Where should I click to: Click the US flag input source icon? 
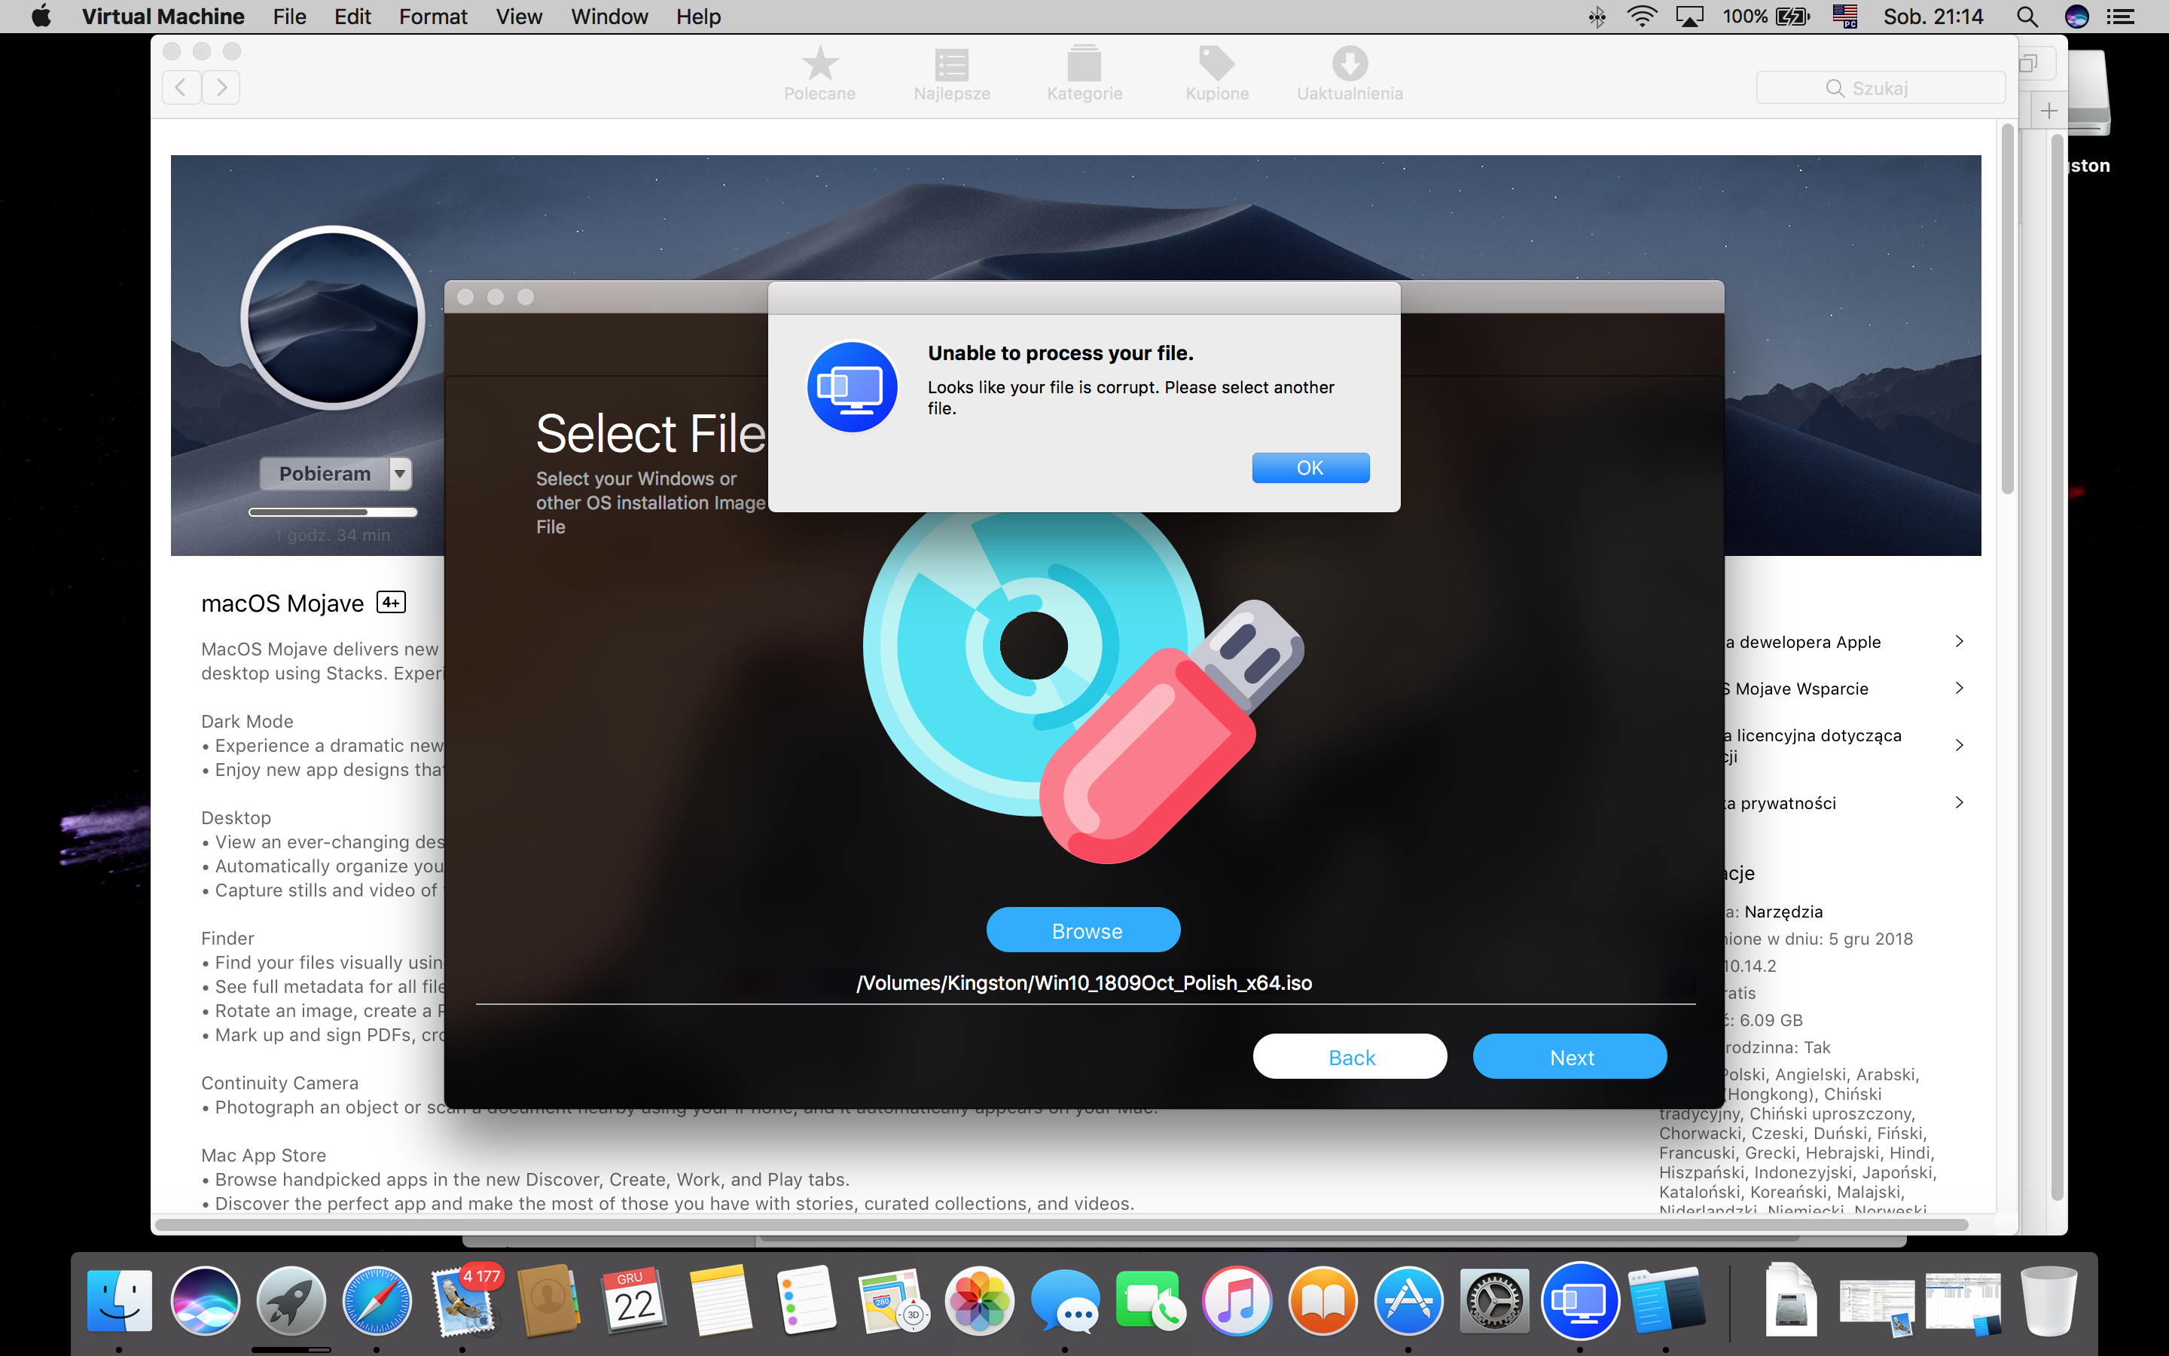tap(1844, 16)
